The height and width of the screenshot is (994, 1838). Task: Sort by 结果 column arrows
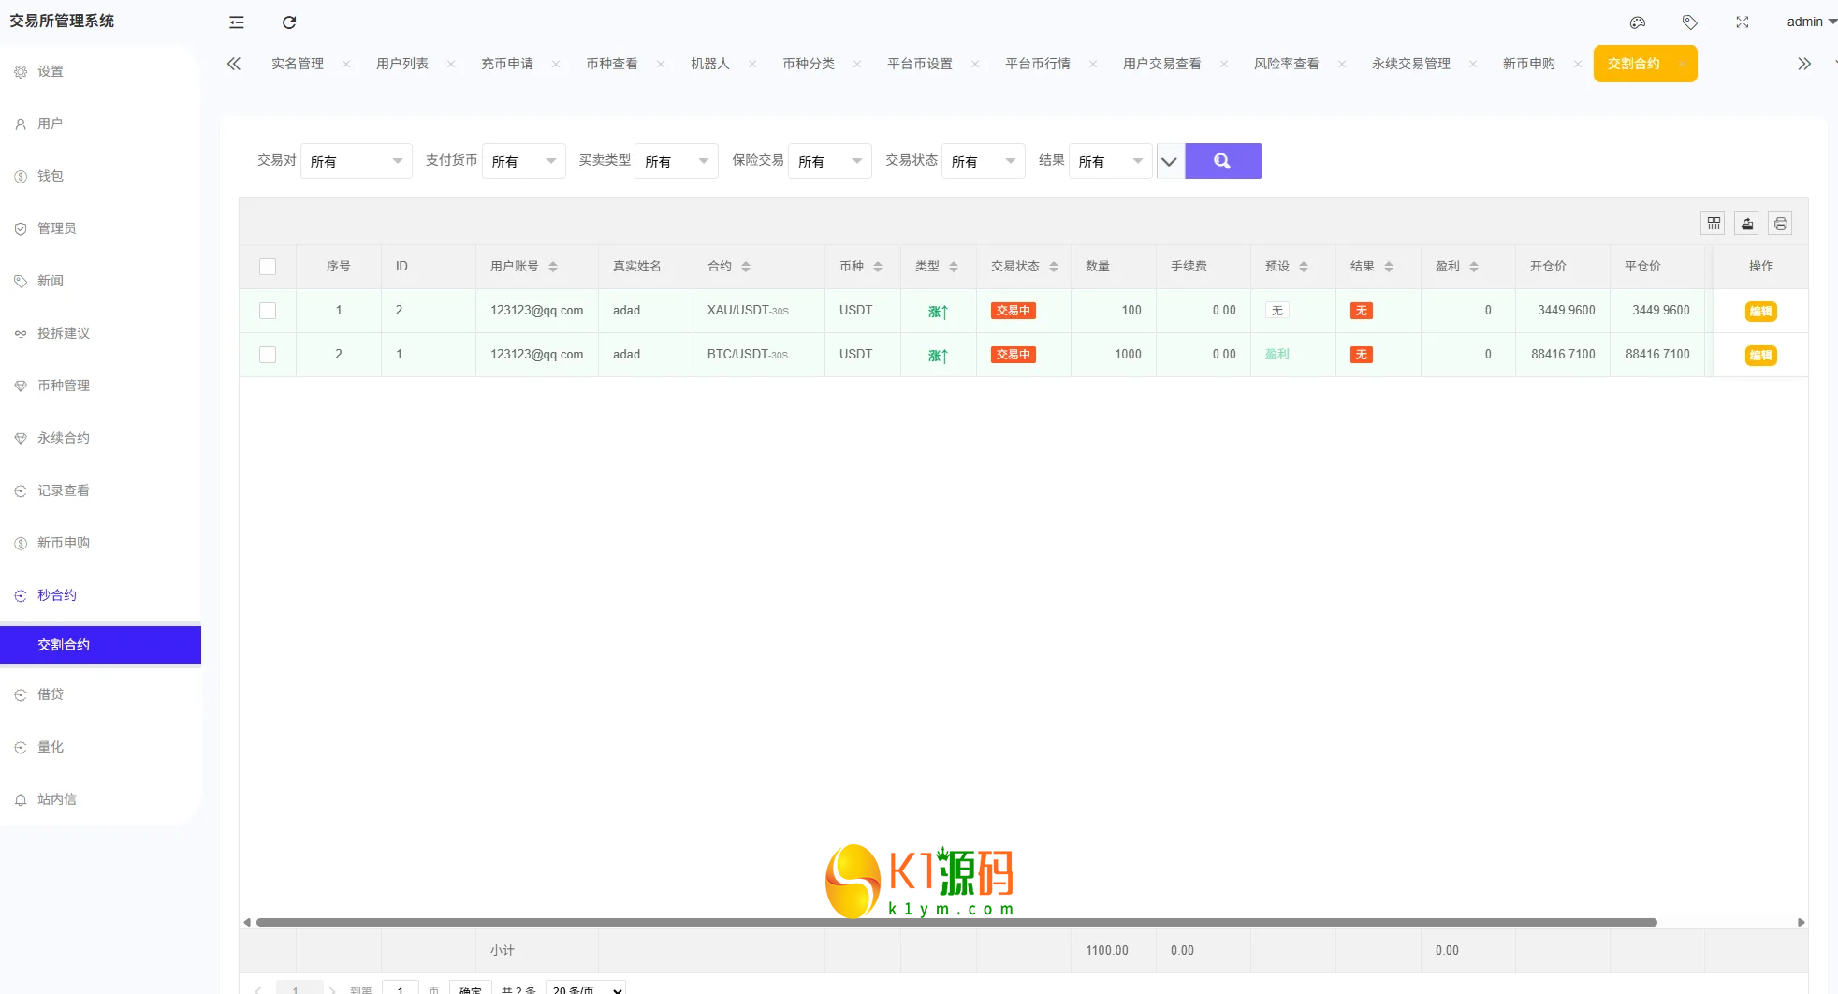[1389, 267]
